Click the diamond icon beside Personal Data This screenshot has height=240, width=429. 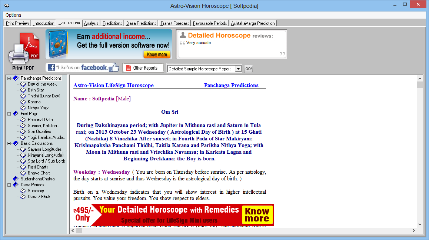pos(23,120)
